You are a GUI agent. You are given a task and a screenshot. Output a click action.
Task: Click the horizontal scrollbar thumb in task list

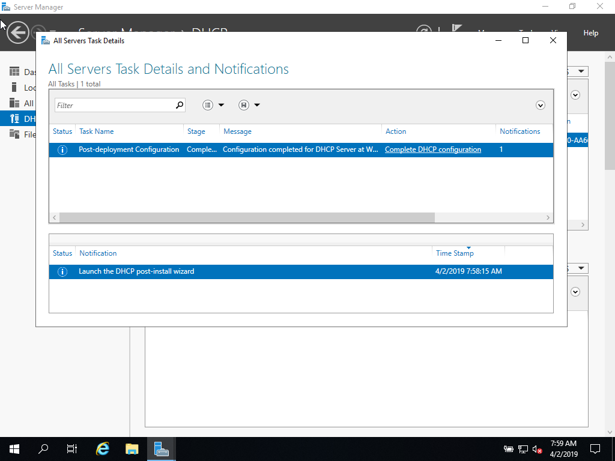[x=247, y=217]
